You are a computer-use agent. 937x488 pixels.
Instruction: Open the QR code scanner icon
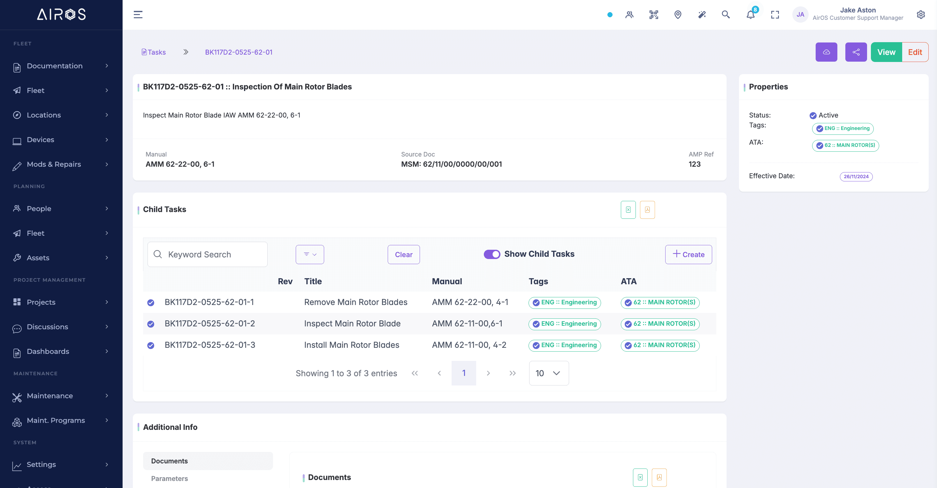point(654,15)
